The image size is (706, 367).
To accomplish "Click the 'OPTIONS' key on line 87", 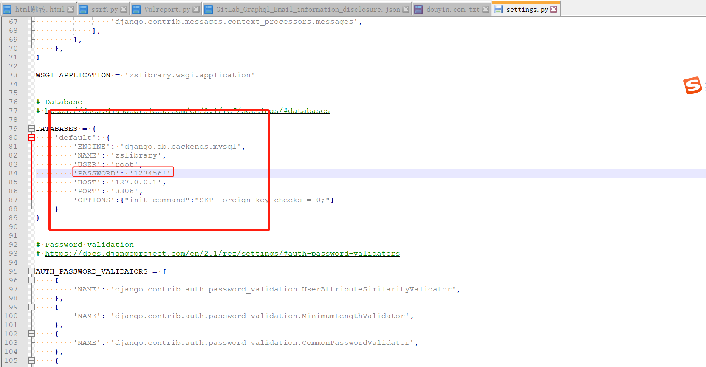I will [x=94, y=200].
